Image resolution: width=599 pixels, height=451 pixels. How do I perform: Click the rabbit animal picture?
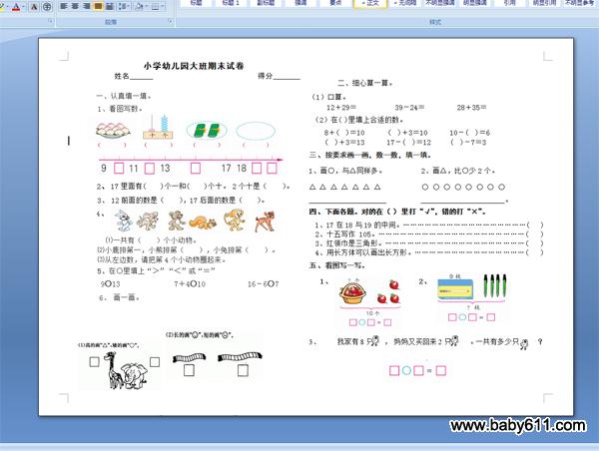[123, 221]
